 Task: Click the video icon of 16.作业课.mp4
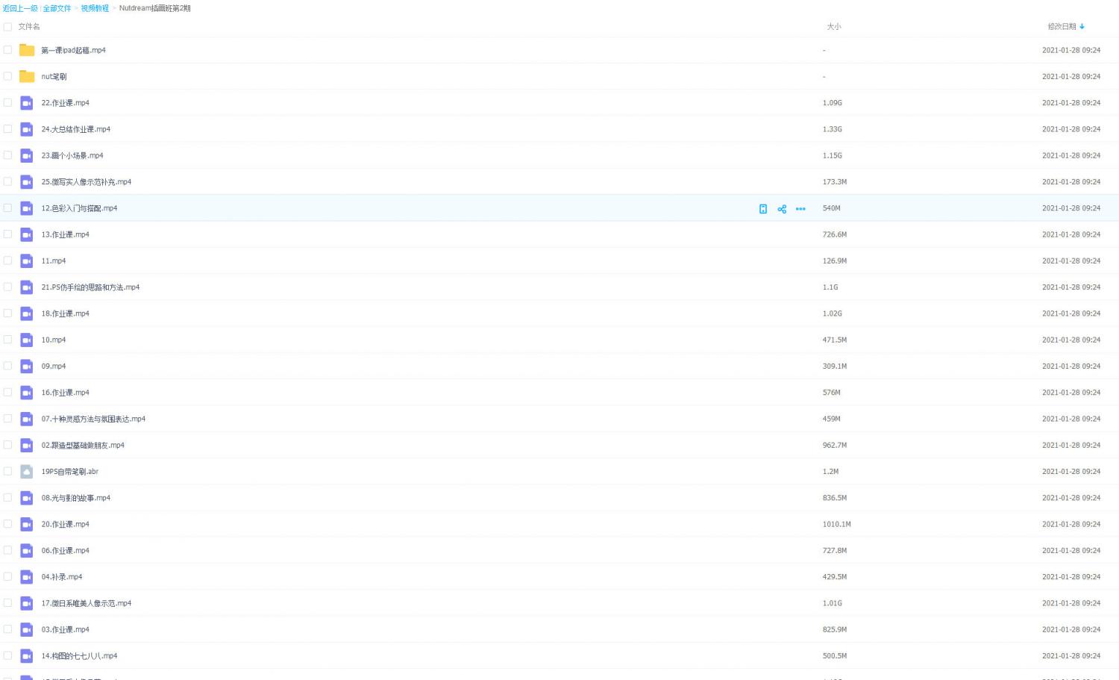point(27,393)
